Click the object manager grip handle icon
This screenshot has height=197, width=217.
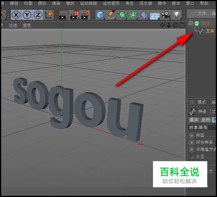click(x=192, y=13)
